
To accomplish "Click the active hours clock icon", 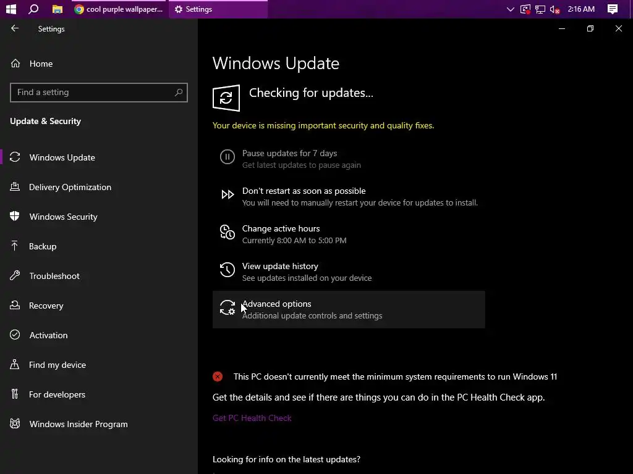I will (227, 232).
